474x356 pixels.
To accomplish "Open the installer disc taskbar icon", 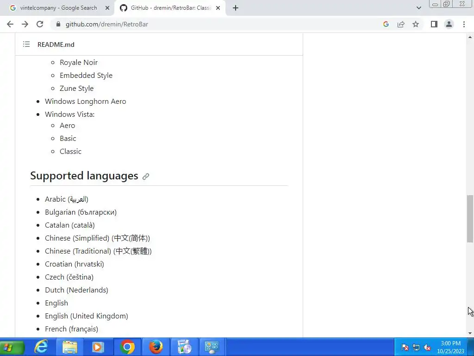I will pyautogui.click(x=184, y=347).
